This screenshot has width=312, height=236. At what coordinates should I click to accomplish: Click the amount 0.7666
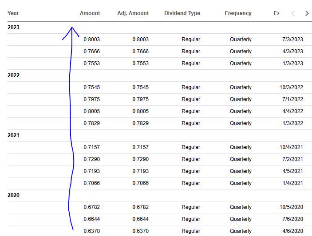[x=92, y=51]
